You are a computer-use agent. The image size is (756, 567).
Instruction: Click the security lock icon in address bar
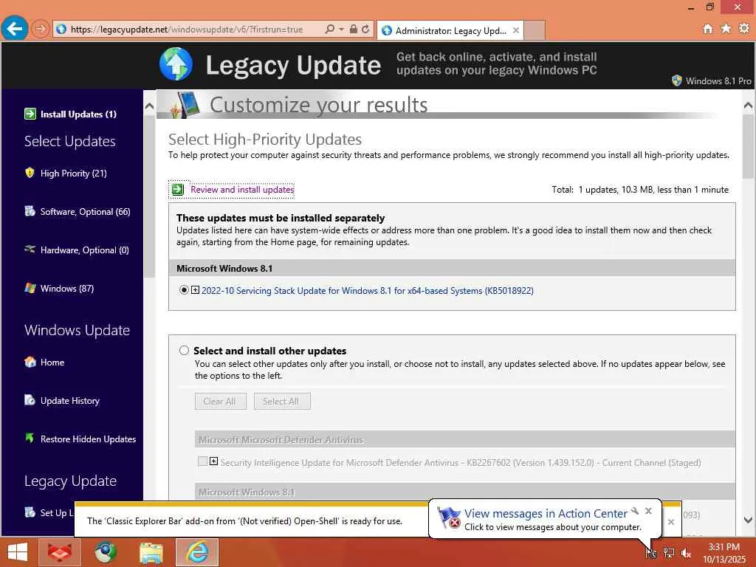[354, 29]
